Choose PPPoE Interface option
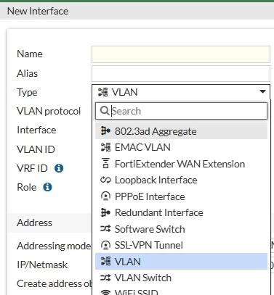 [x=181, y=196]
